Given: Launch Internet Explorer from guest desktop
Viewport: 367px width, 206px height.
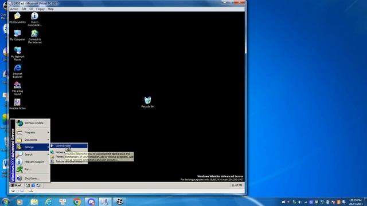Looking at the screenshot, I should [x=17, y=71].
